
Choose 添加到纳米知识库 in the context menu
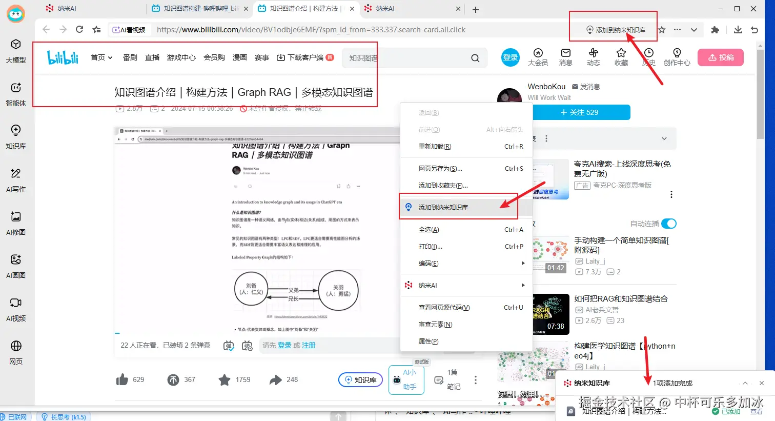point(466,207)
